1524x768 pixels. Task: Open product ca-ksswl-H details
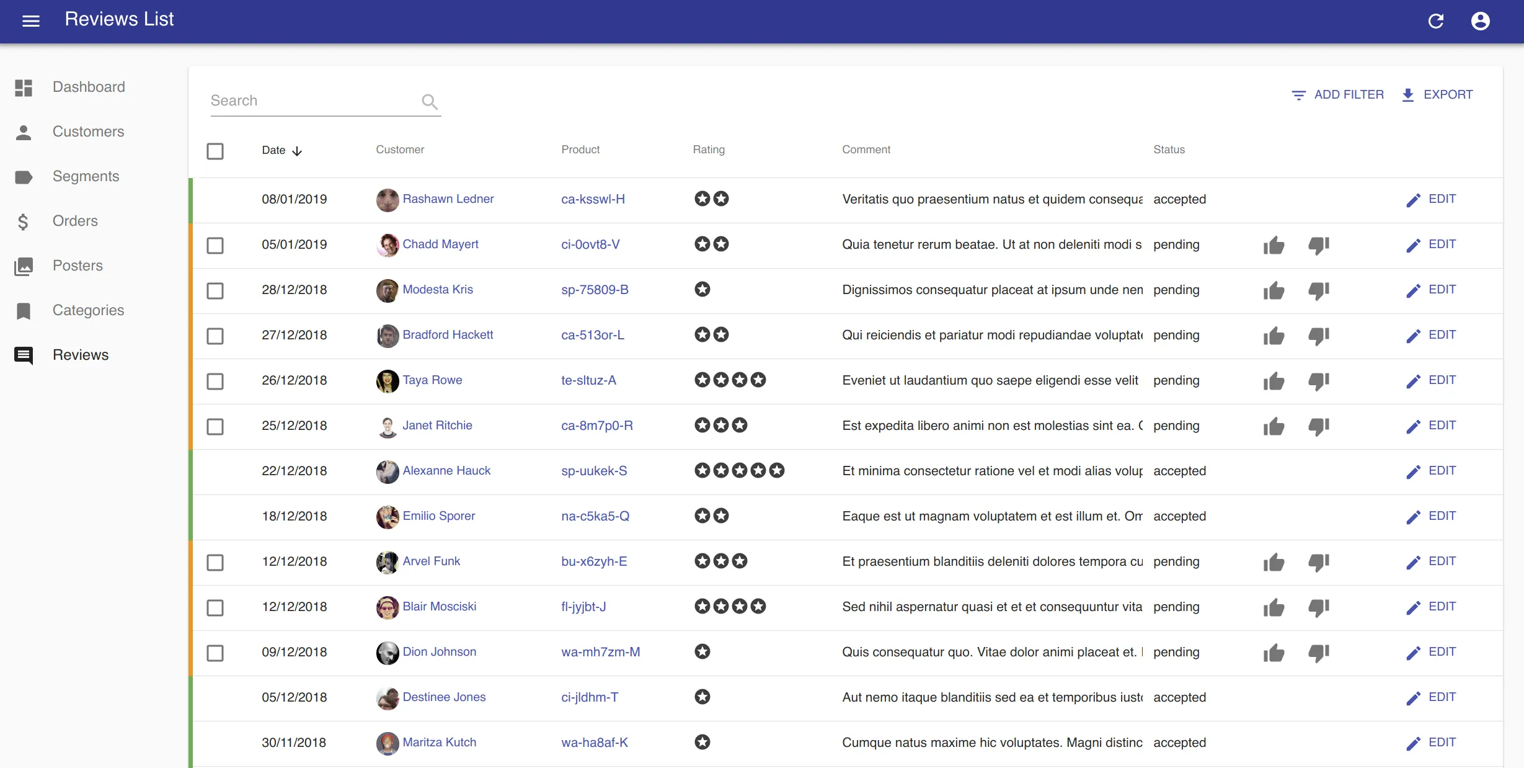point(593,199)
